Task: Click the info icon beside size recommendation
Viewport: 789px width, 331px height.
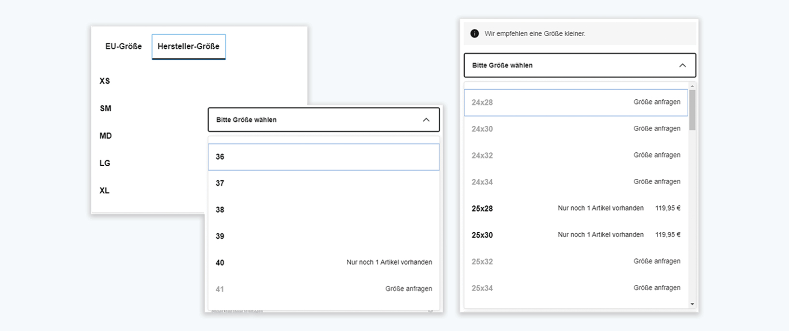Action: [x=474, y=34]
